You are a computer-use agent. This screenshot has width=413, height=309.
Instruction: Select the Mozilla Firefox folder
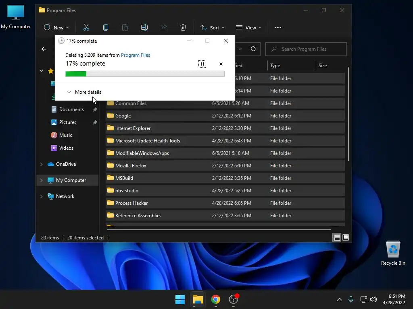coord(225,165)
